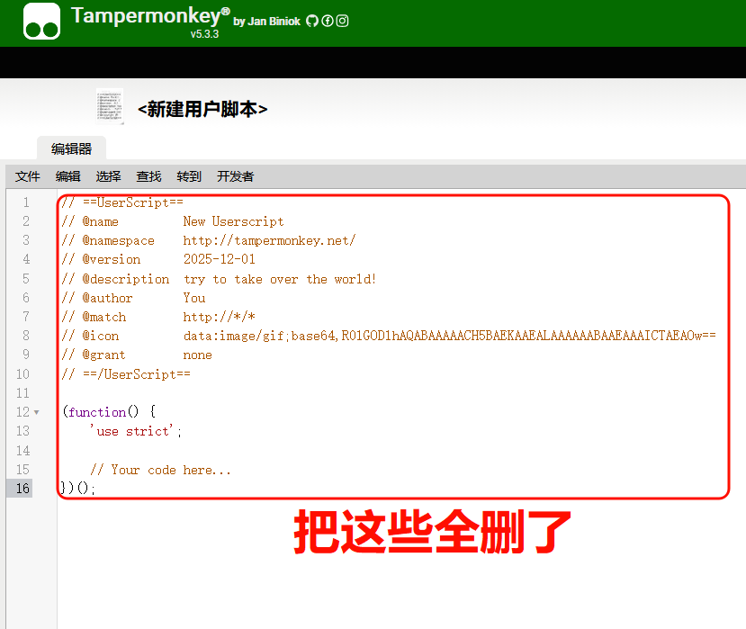Screen dimensions: 746x629
Task: Open the 转到 menu
Action: 189,176
